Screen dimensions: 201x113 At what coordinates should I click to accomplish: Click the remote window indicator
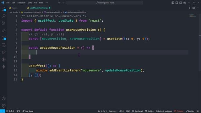pos(3,111)
